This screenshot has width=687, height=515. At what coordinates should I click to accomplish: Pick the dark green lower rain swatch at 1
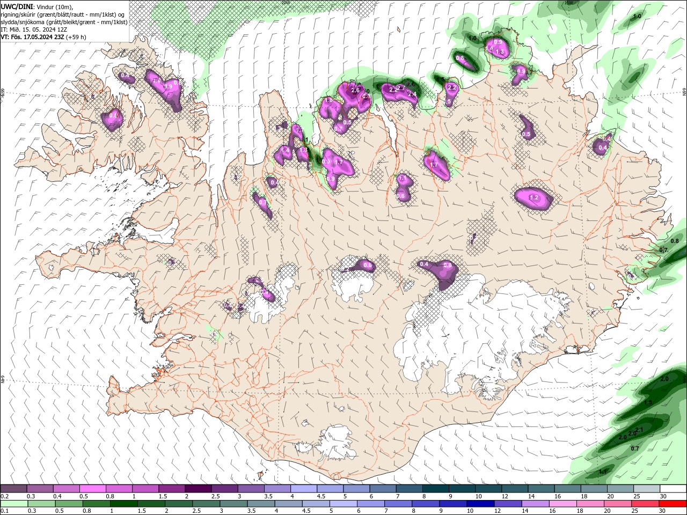point(123,504)
